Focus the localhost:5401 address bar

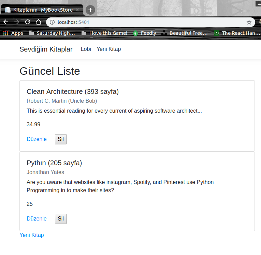tap(147, 22)
